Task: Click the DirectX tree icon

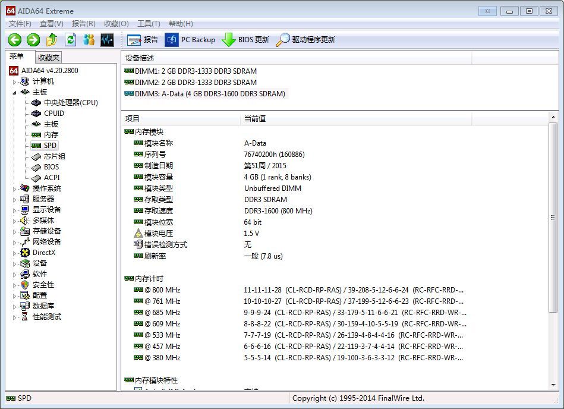Action: (25, 253)
